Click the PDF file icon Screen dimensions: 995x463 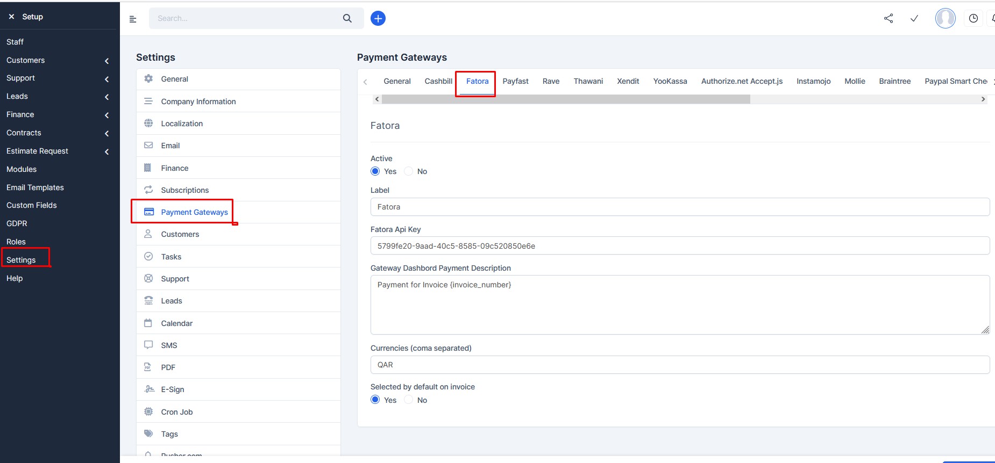(147, 367)
